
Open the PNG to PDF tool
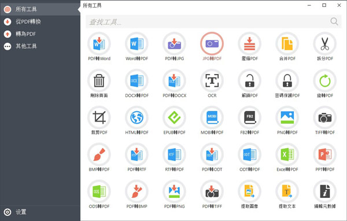pyautogui.click(x=287, y=117)
